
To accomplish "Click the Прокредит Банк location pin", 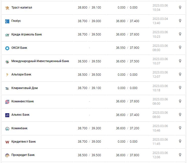I will [x=180, y=155].
